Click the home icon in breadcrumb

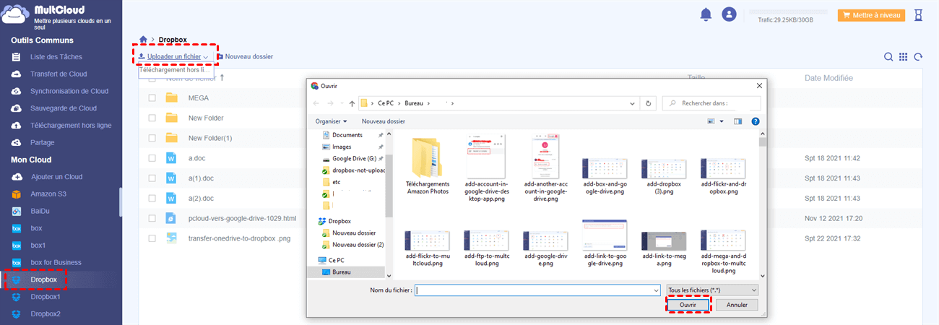(x=143, y=40)
